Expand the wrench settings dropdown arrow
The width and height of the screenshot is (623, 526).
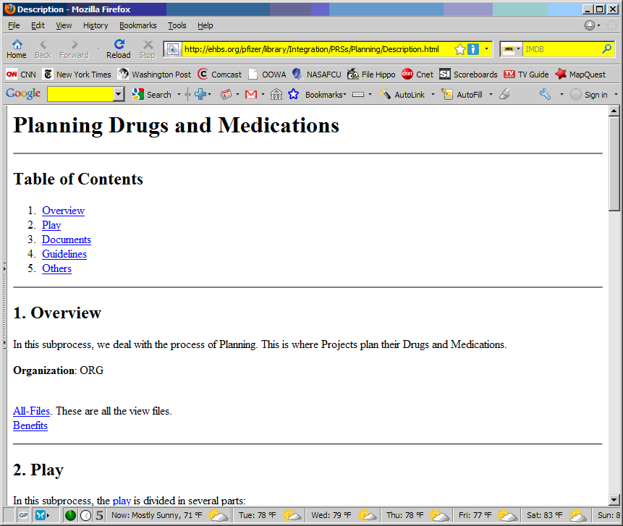click(561, 95)
